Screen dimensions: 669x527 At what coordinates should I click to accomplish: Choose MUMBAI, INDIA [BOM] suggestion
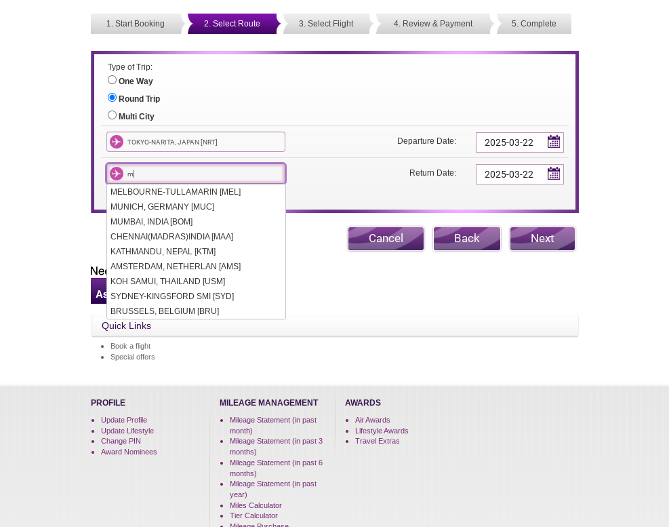196,222
